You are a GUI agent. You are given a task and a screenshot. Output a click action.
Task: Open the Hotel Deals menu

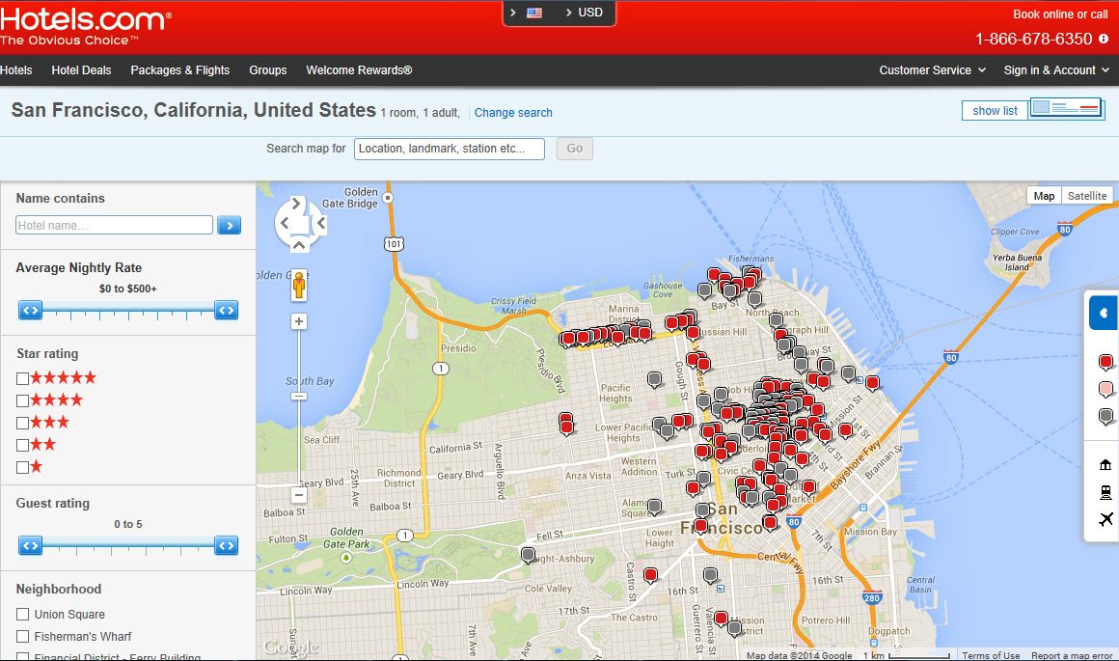pos(81,69)
